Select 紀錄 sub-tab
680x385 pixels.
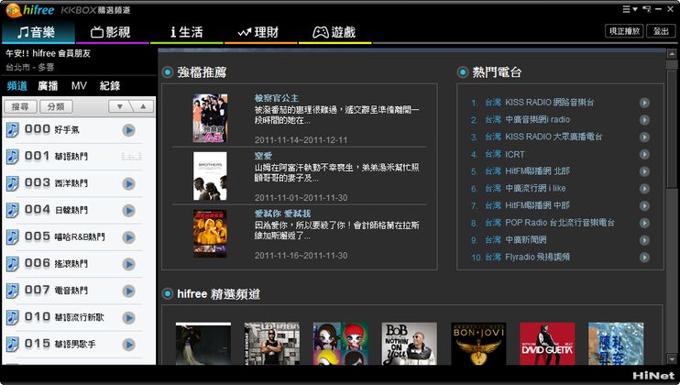pos(110,86)
